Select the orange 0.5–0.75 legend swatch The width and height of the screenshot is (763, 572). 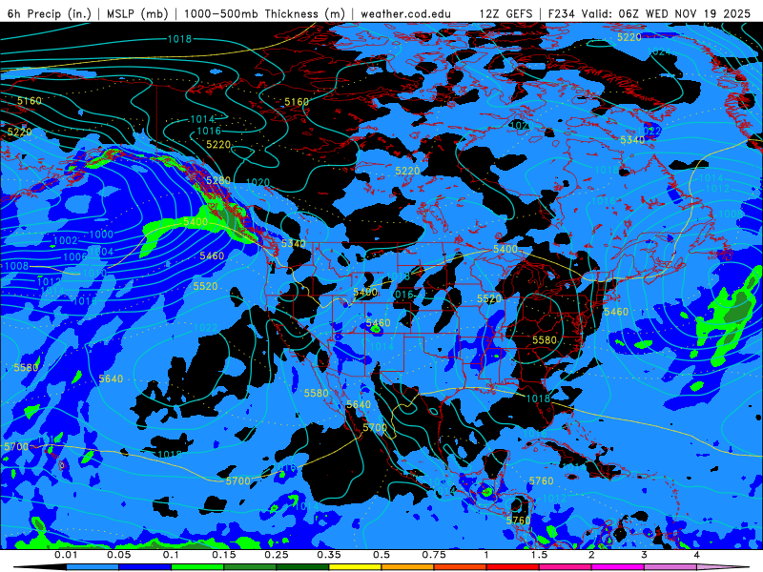tap(408, 567)
